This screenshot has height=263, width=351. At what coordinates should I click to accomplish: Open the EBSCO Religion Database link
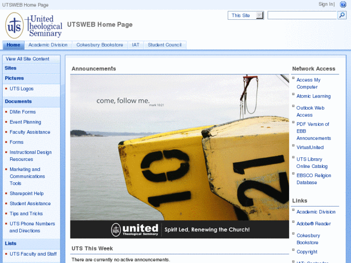click(x=313, y=179)
